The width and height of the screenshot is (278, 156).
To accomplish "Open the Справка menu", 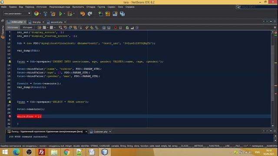I will (x=130, y=7).
